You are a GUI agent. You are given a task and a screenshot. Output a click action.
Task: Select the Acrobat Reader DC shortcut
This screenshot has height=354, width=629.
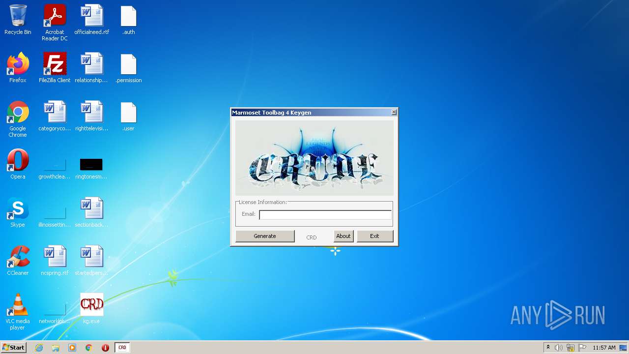pyautogui.click(x=55, y=23)
